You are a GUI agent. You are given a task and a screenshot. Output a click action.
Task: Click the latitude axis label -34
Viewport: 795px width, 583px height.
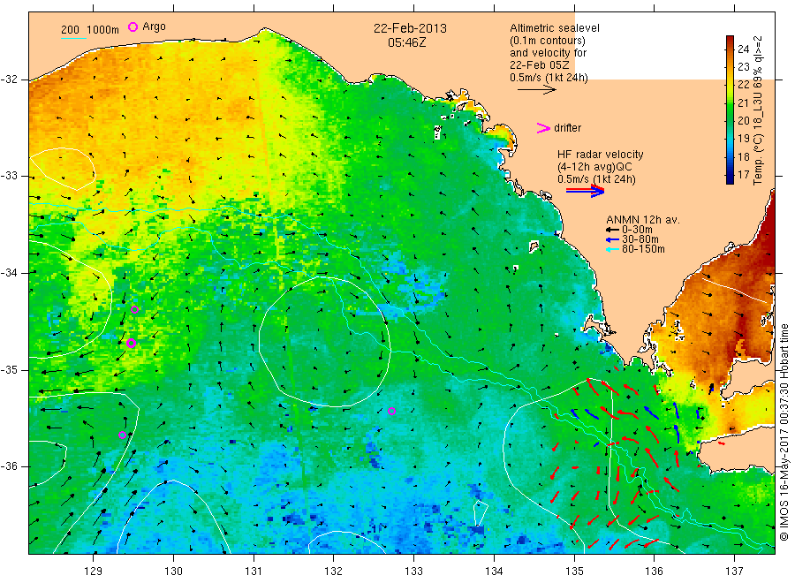(10, 273)
